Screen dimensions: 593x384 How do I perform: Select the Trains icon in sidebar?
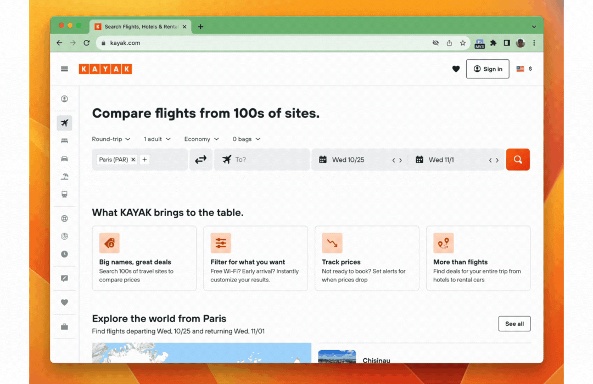tap(64, 194)
